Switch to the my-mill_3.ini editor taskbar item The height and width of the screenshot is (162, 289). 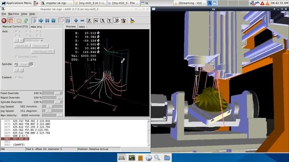(x=90, y=3)
